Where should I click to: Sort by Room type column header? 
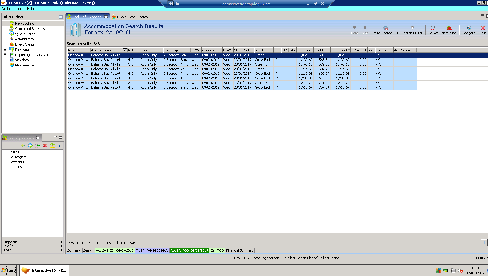(x=177, y=50)
